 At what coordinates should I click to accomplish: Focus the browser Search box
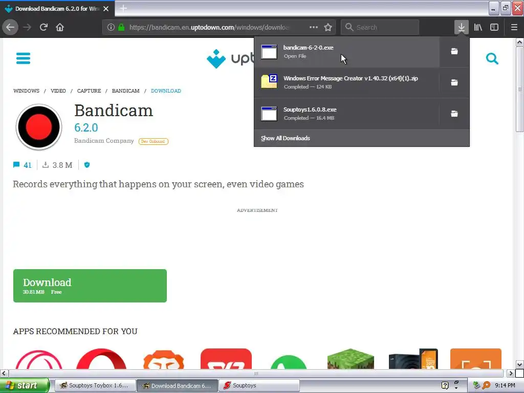[380, 27]
